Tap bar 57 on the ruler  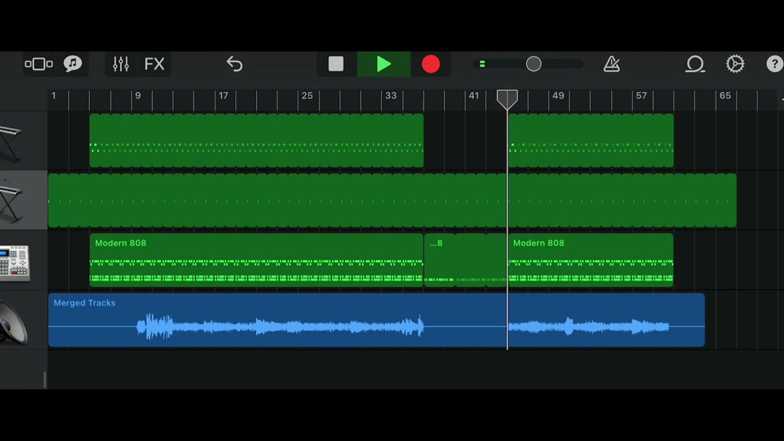[641, 96]
